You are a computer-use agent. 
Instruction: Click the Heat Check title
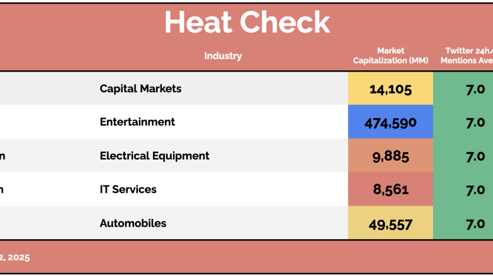point(246,22)
